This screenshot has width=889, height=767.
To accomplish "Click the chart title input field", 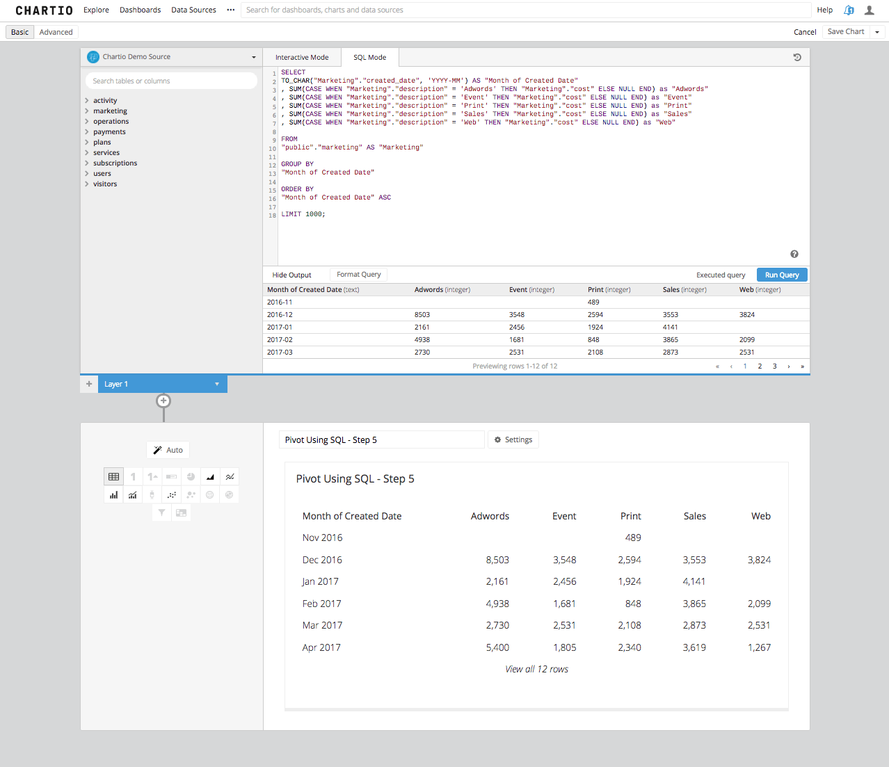I will point(381,439).
